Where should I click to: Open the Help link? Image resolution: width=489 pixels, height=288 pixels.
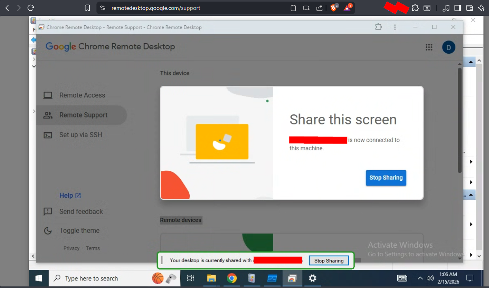(70, 195)
